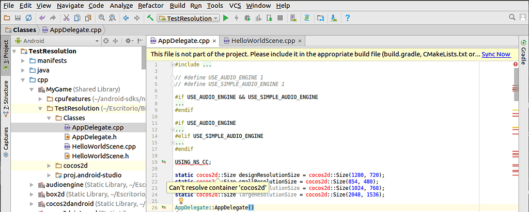Toggle the Gradle tool window
The height and width of the screenshot is (212, 529).
click(x=523, y=53)
